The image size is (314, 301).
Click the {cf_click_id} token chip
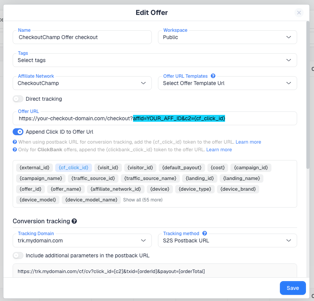point(74,168)
